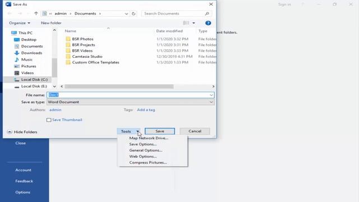Change view using the view layout icon
The height and width of the screenshot is (202, 359).
(x=186, y=23)
